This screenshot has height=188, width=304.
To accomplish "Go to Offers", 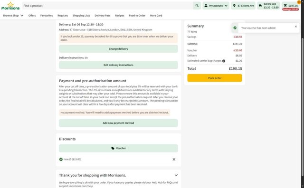I will pos(32,16).
